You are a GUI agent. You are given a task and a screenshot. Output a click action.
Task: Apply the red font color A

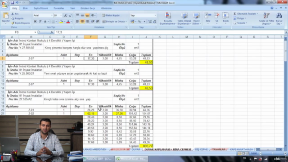68,22
